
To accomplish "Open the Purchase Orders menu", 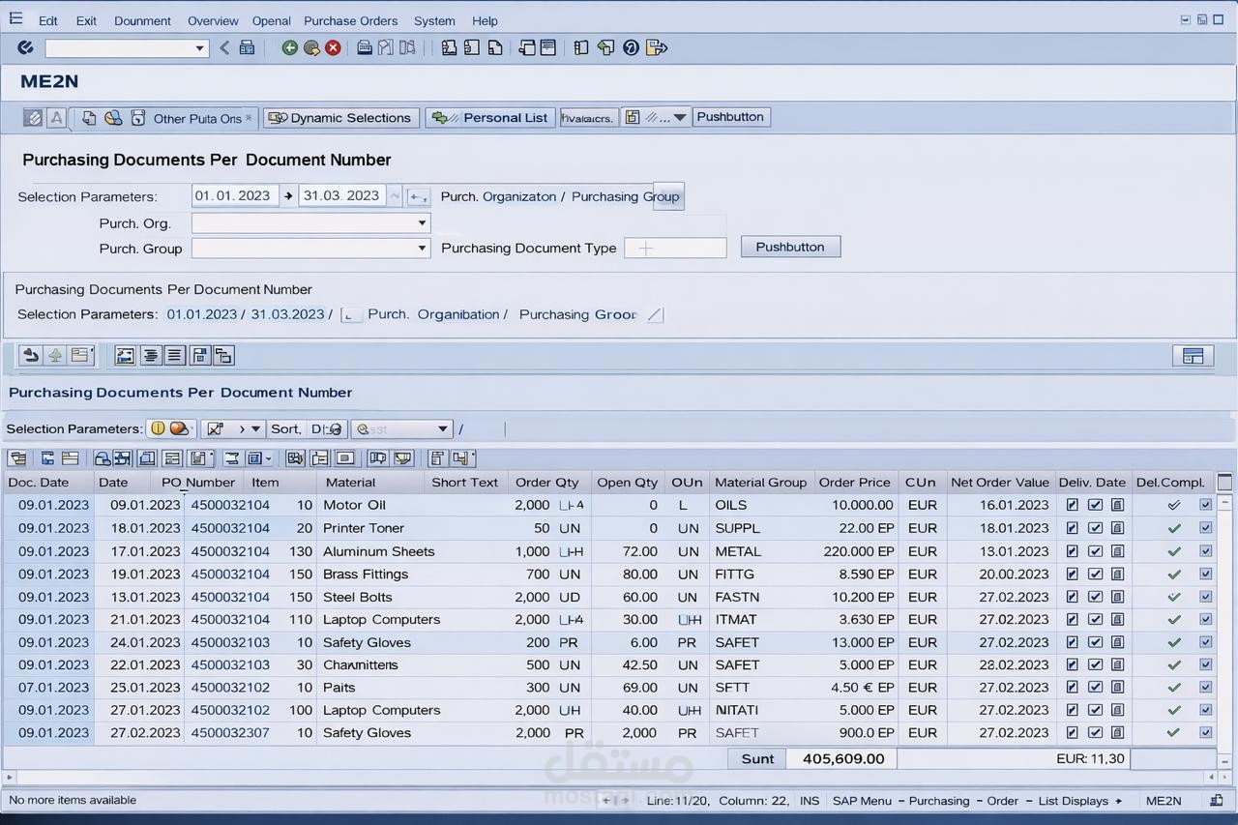I will point(350,20).
